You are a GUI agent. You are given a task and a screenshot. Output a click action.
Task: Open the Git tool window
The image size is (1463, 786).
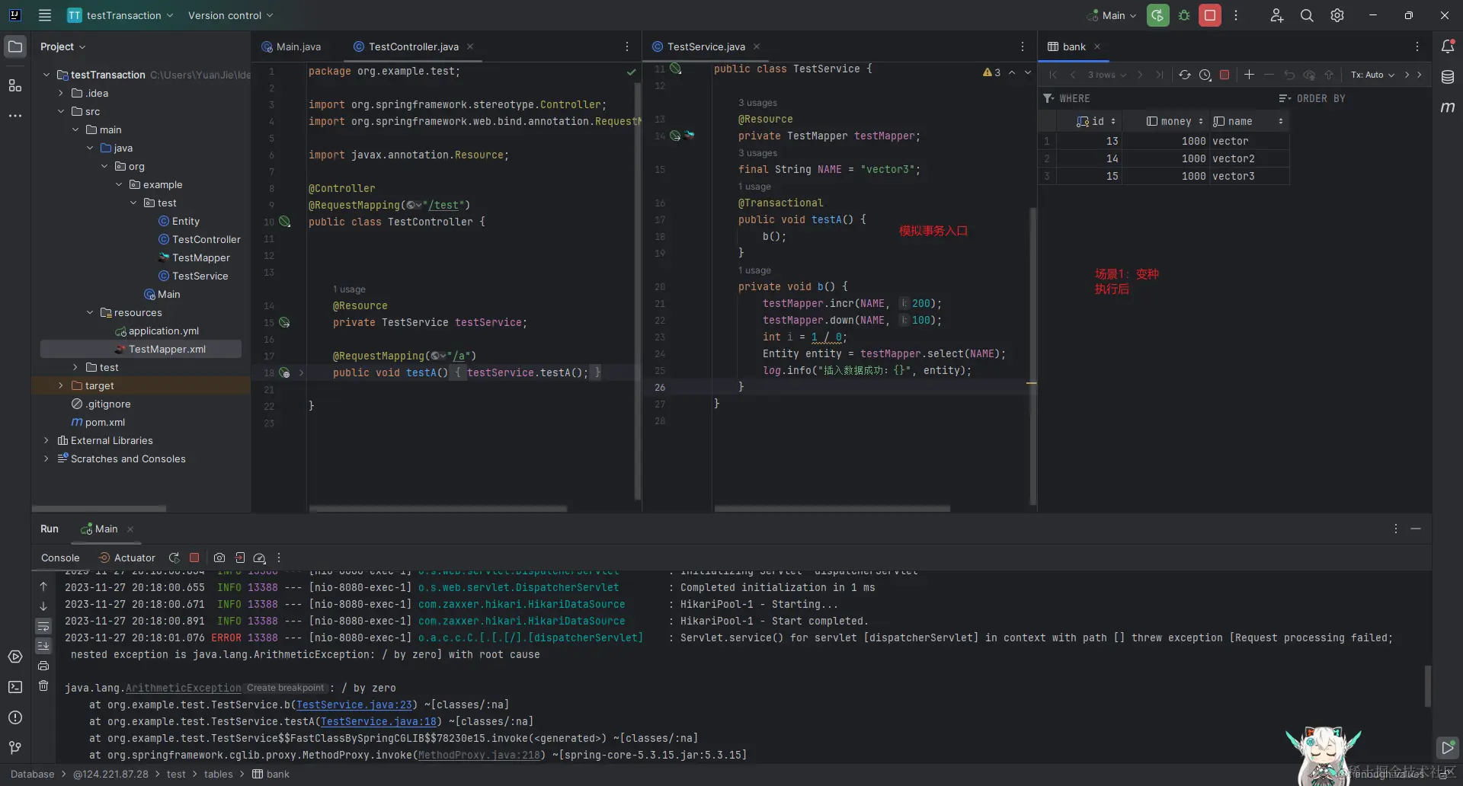point(15,748)
